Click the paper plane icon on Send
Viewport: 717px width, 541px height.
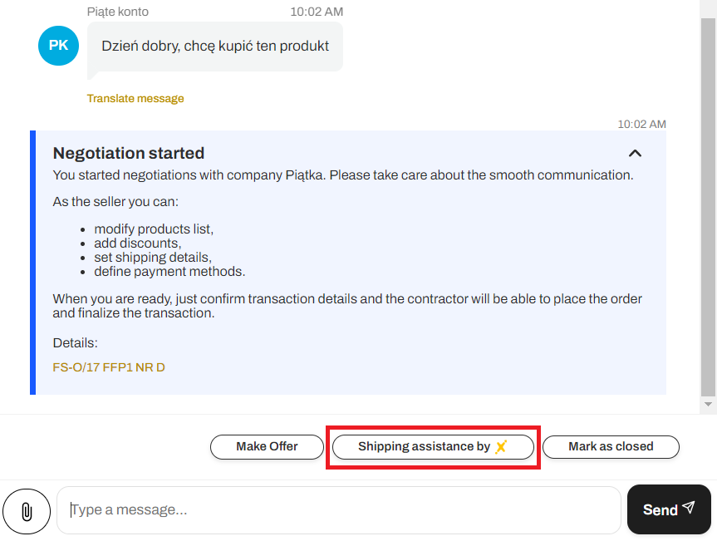[x=689, y=507]
